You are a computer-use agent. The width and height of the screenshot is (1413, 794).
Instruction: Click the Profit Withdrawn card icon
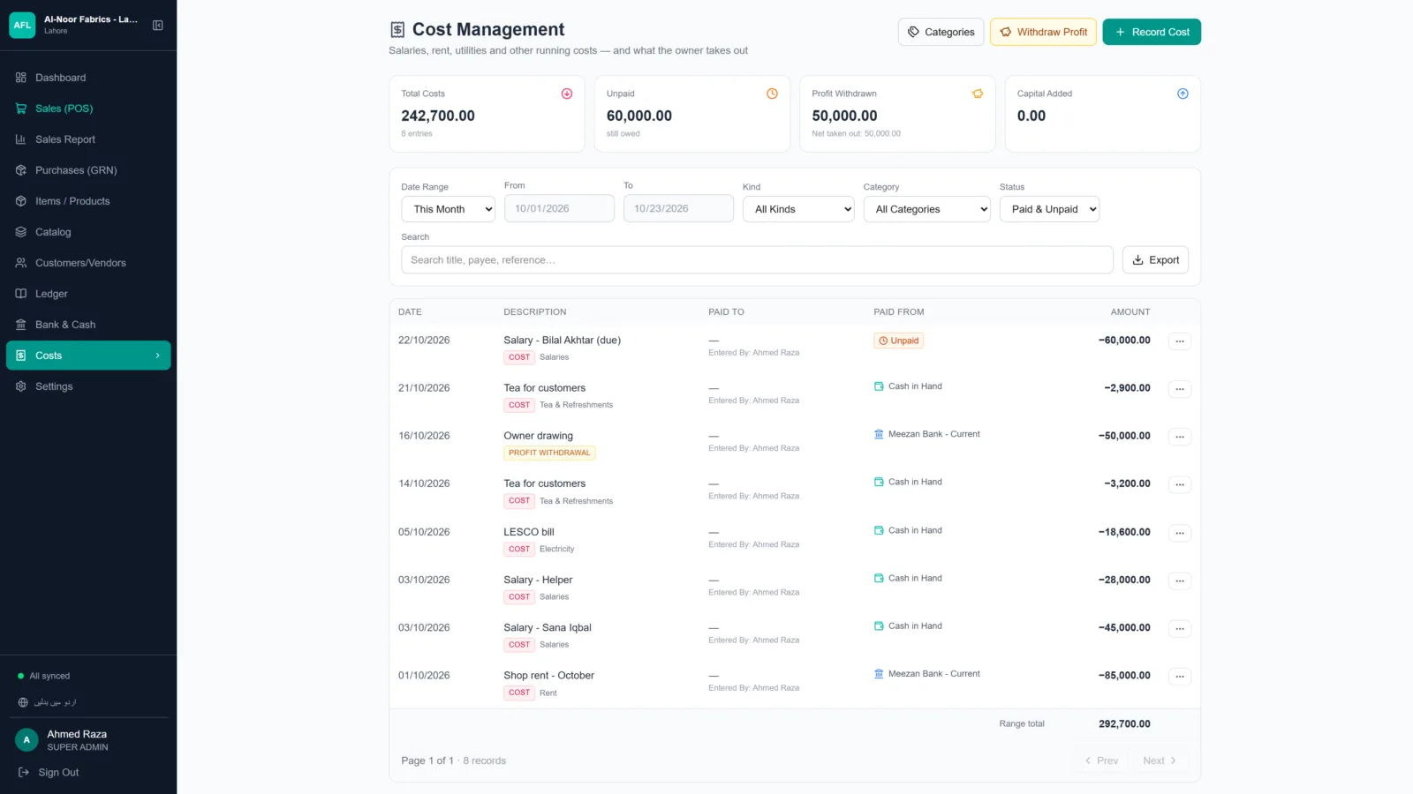point(978,94)
